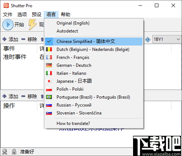
Task: Switch language to German - Deutsch
Action: click(94, 65)
